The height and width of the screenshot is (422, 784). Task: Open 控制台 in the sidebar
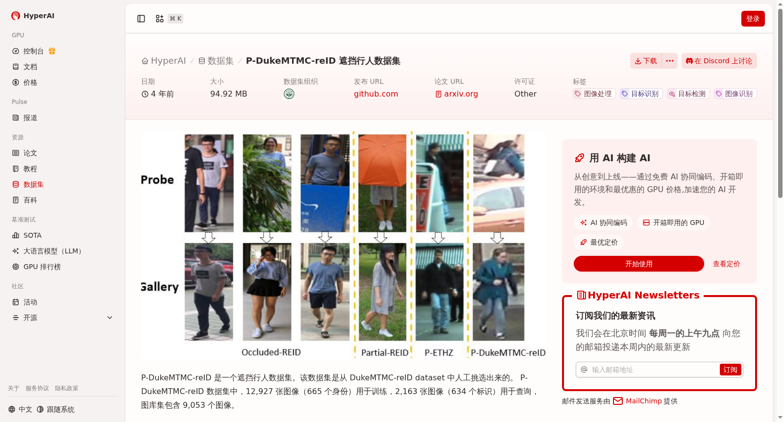[x=33, y=51]
